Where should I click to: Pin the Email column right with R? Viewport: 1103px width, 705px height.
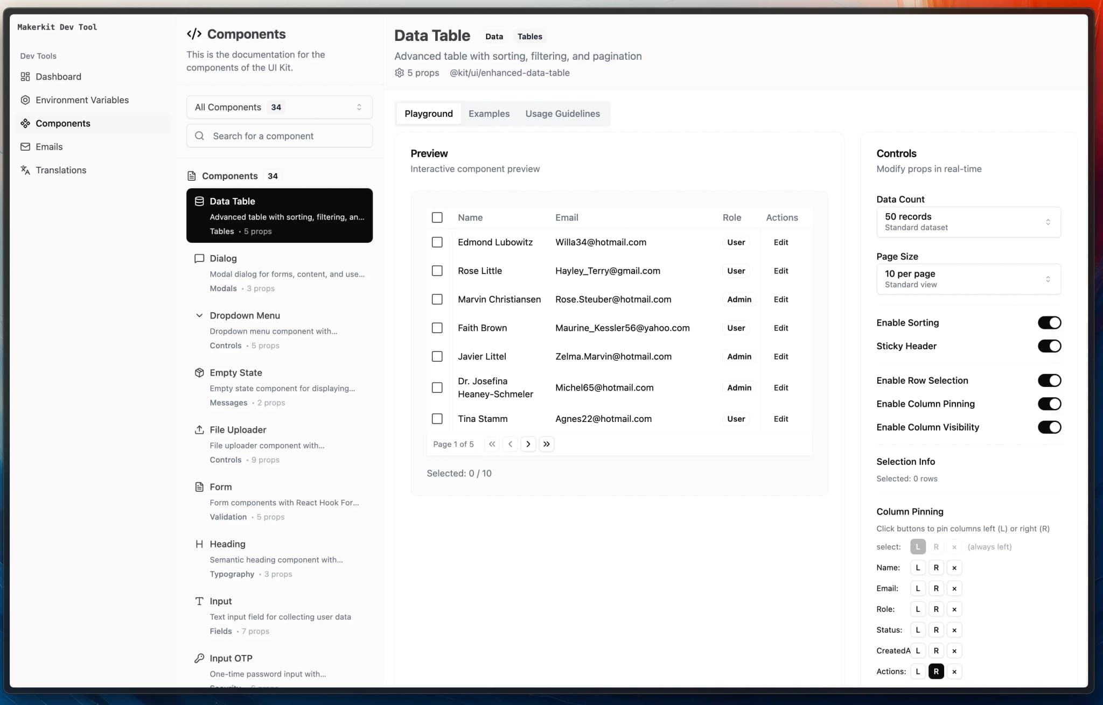tap(936, 588)
